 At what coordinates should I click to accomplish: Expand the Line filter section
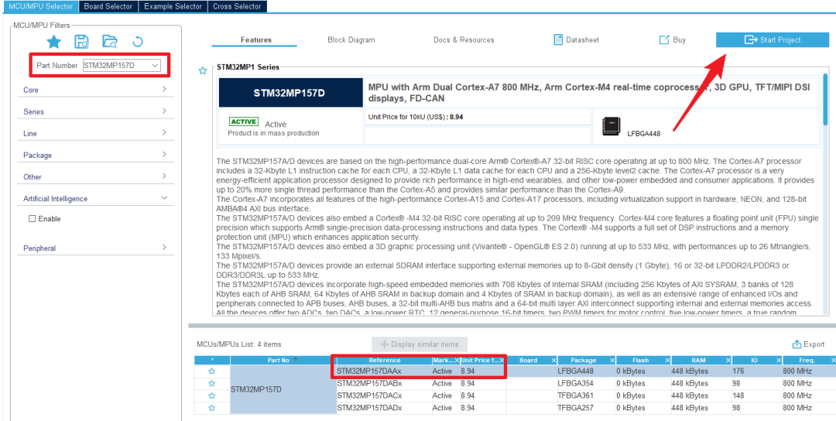(96, 133)
